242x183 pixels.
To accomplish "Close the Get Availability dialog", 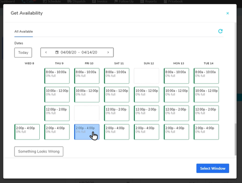I will pyautogui.click(x=227, y=13).
